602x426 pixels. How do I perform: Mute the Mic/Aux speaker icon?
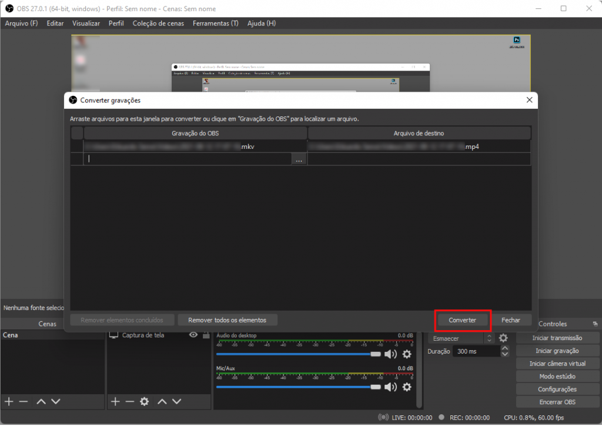coord(390,387)
